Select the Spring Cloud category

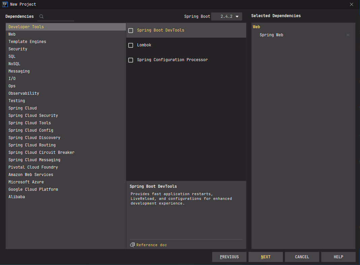click(x=66, y=108)
